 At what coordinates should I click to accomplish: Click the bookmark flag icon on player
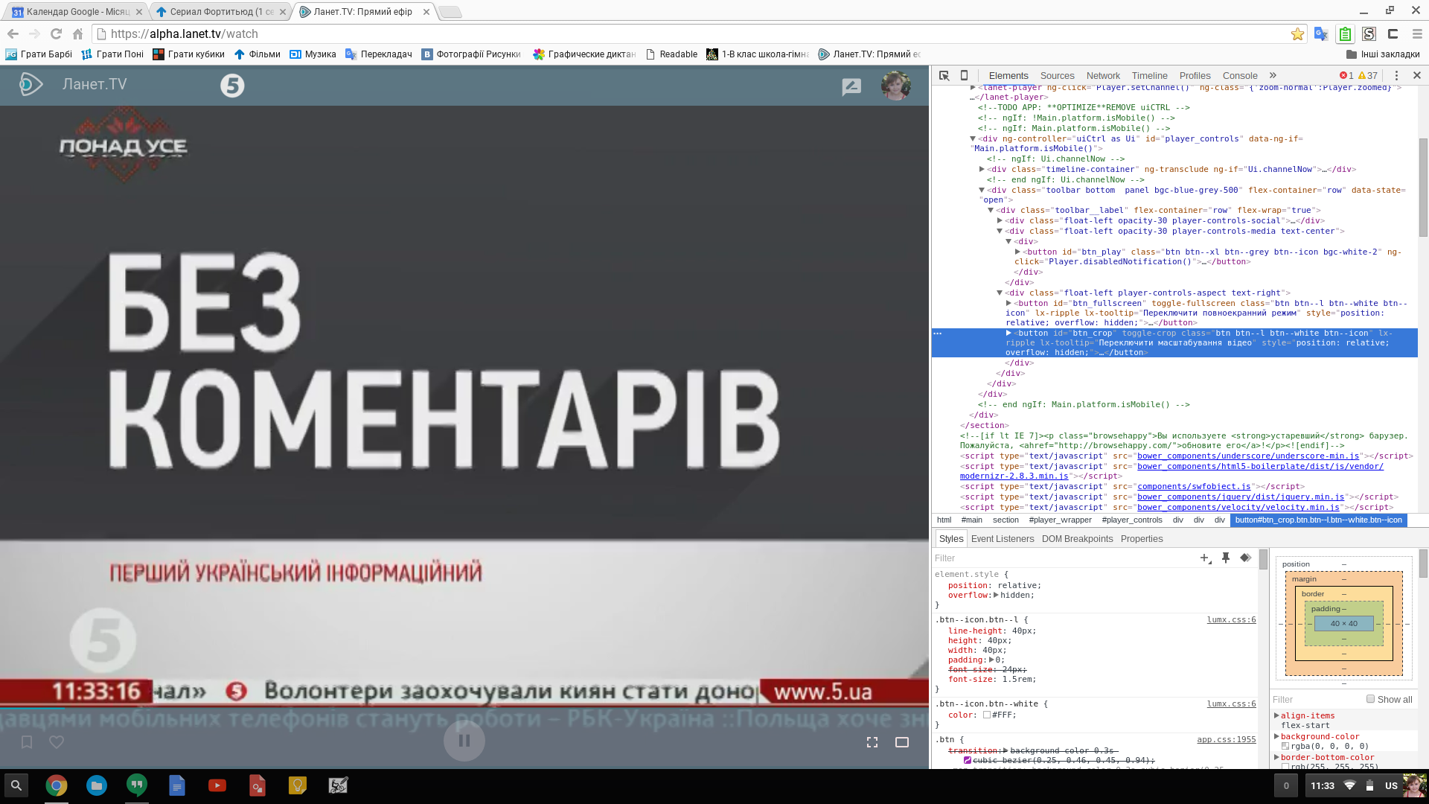[x=27, y=742]
